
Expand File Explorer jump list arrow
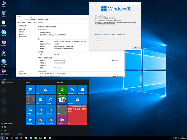pyautogui.click(x=22, y=123)
